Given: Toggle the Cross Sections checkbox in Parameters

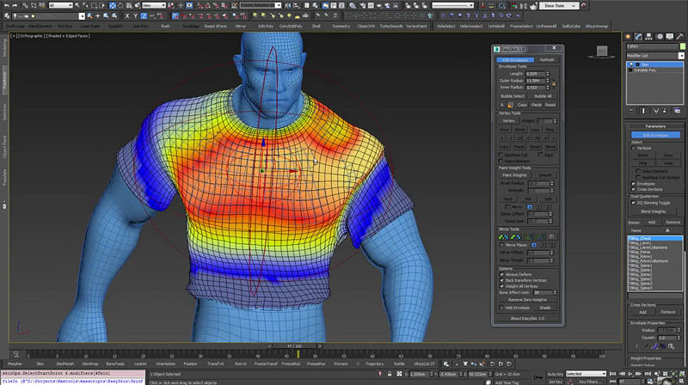Looking at the screenshot, I should [634, 189].
